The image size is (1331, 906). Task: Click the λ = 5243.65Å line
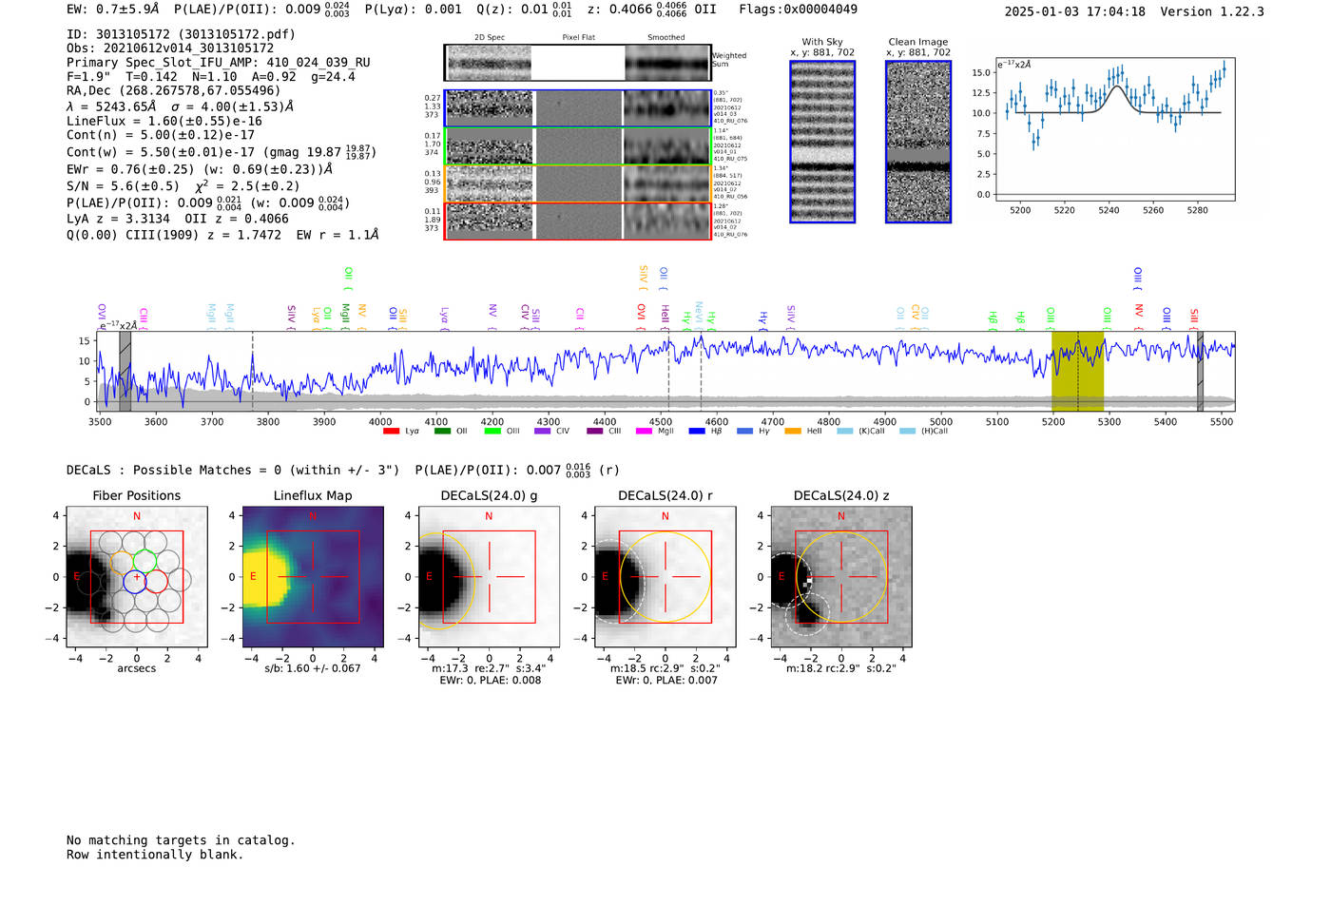click(x=181, y=106)
